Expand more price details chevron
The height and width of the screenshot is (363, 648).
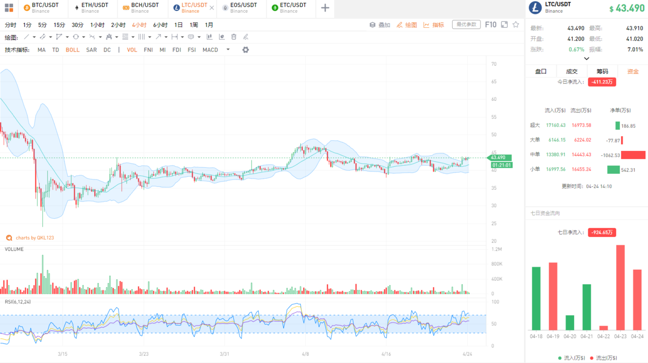coord(587,59)
